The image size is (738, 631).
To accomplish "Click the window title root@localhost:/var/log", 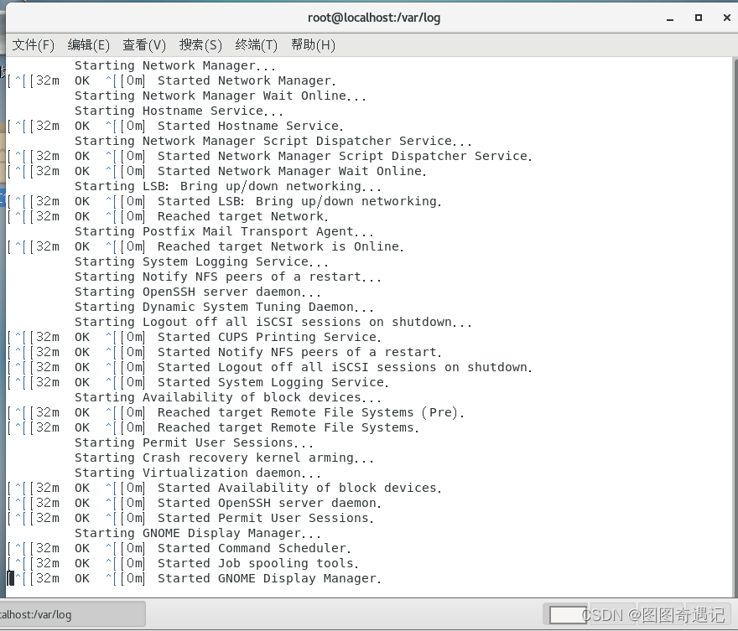I will click(x=374, y=18).
